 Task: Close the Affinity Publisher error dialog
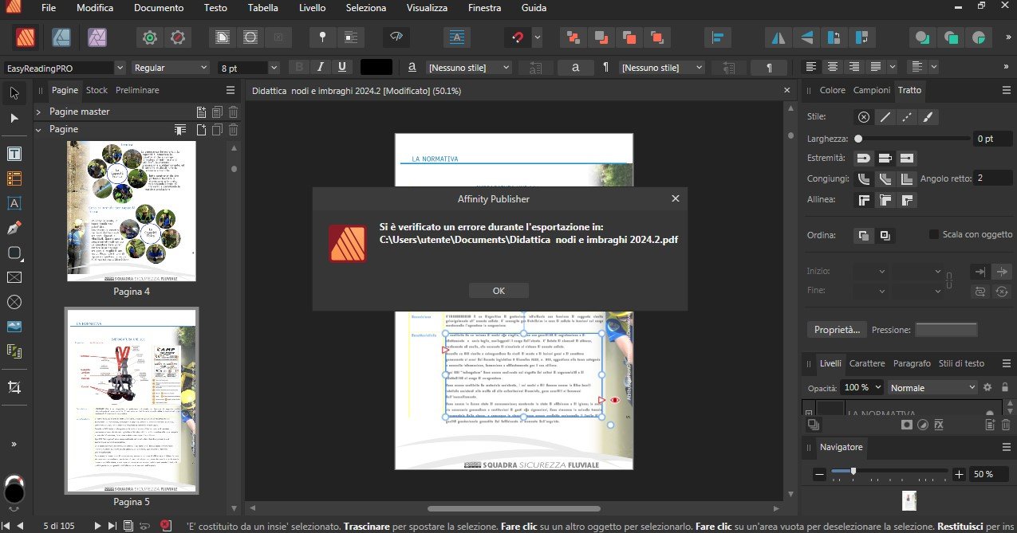click(676, 198)
